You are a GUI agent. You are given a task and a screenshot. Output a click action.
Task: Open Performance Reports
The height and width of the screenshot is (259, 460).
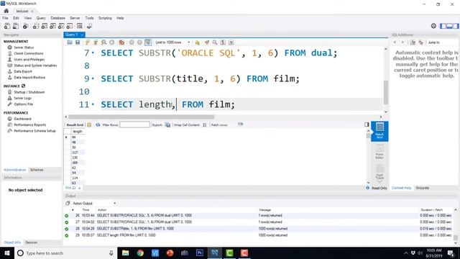pos(30,124)
